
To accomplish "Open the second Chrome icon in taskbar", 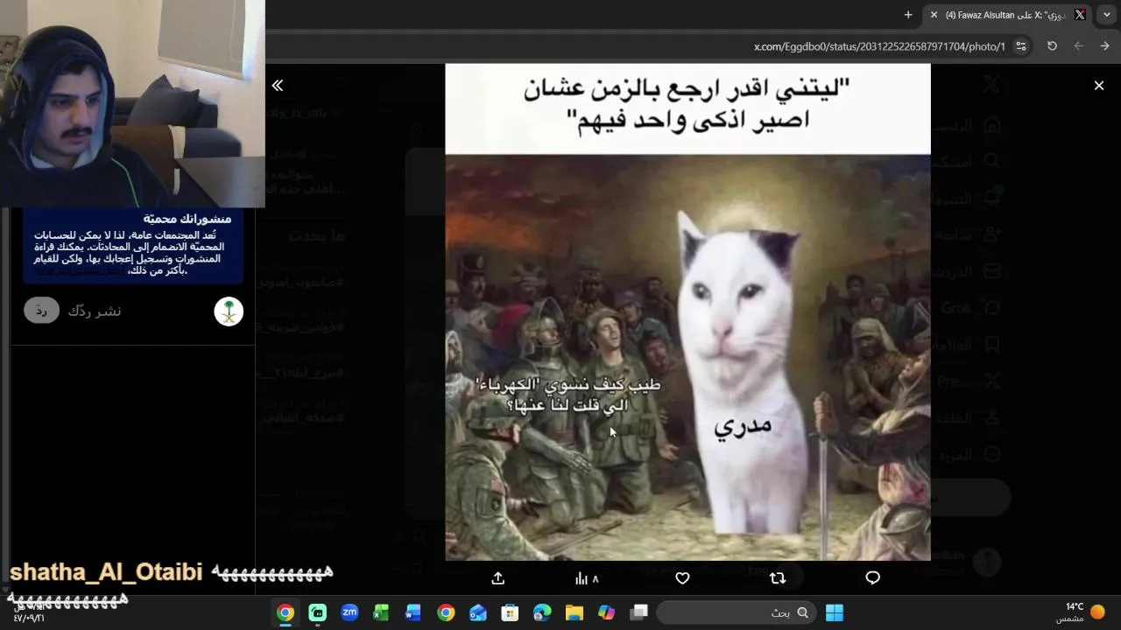I will (446, 612).
